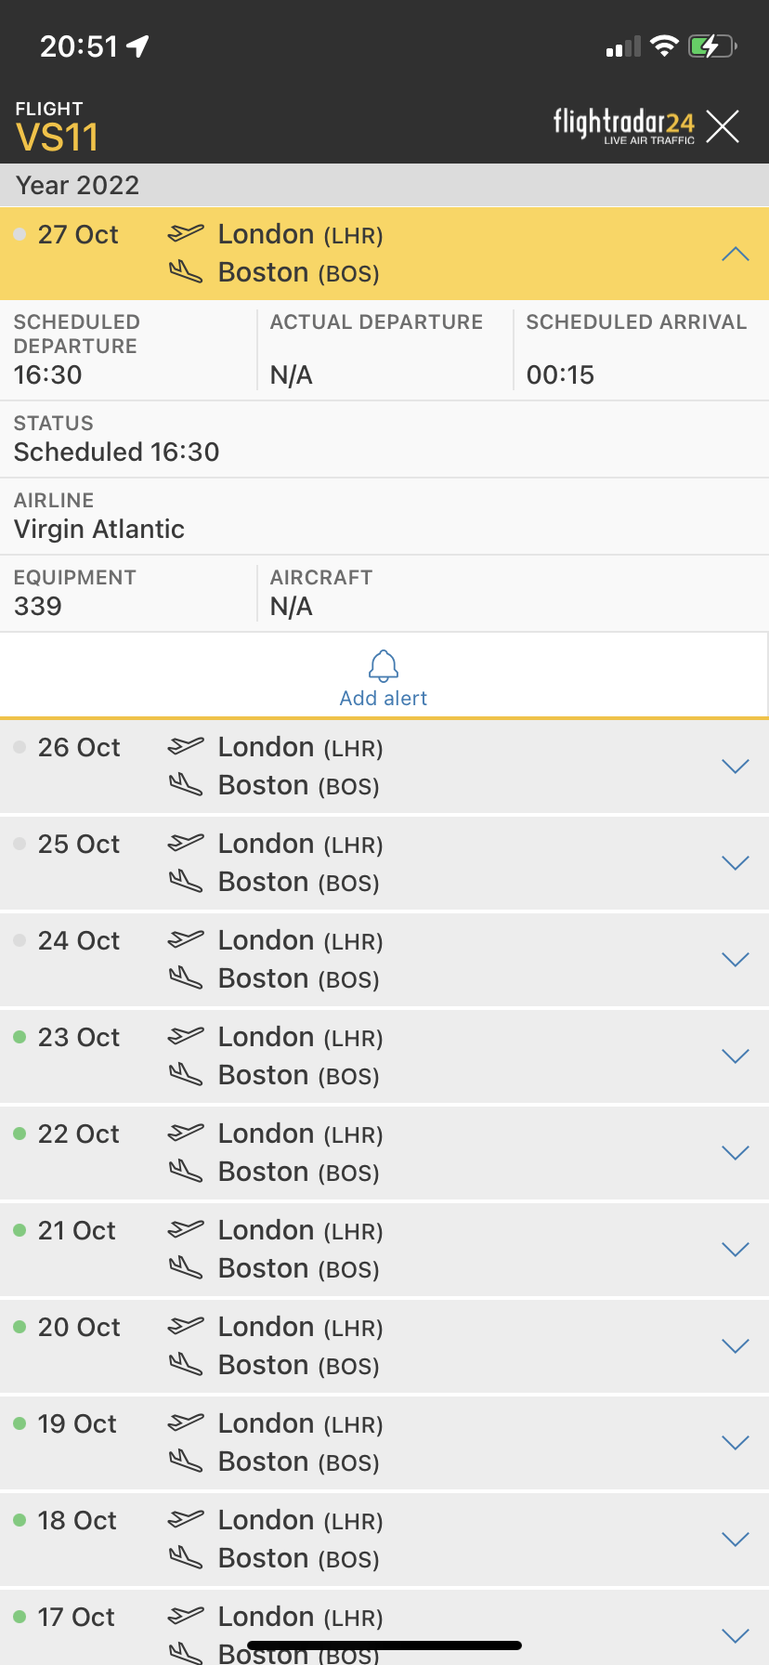Viewport: 769px width, 1665px height.
Task: Expand the 19 Oct flight chevron
Action: click(x=736, y=1443)
